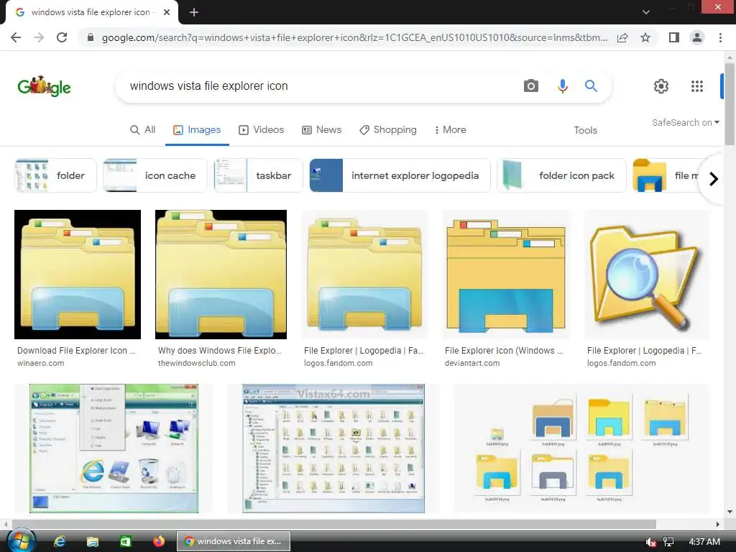Open the Tools filter options
This screenshot has height=552, width=736.
(585, 131)
